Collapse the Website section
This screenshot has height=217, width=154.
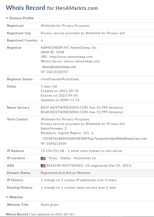[x=14, y=197]
